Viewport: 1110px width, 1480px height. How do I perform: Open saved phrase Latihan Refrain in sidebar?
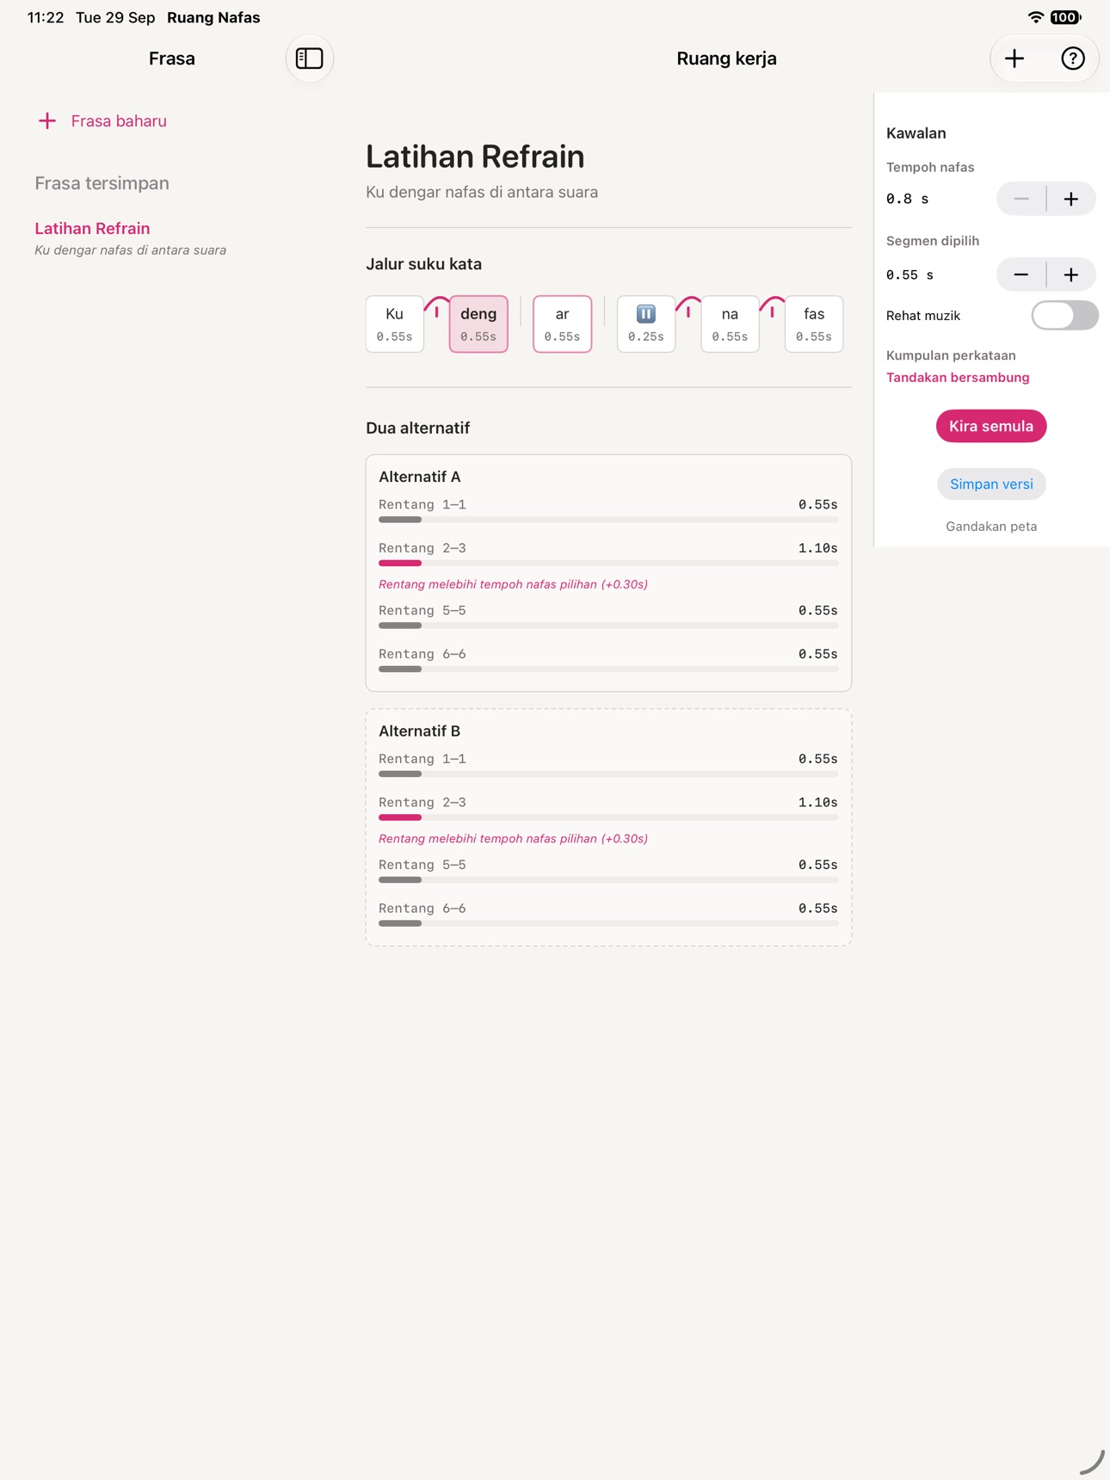[131, 238]
